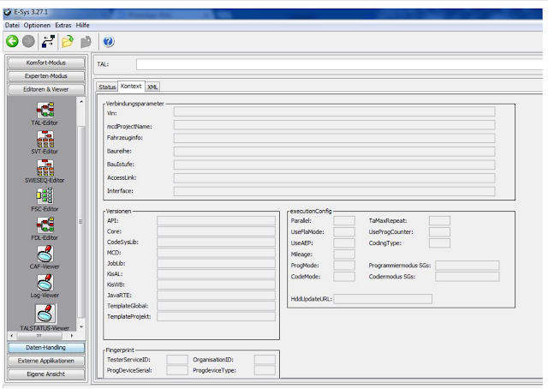Switch to the XML tab
This screenshot has width=548, height=389.
[x=152, y=87]
